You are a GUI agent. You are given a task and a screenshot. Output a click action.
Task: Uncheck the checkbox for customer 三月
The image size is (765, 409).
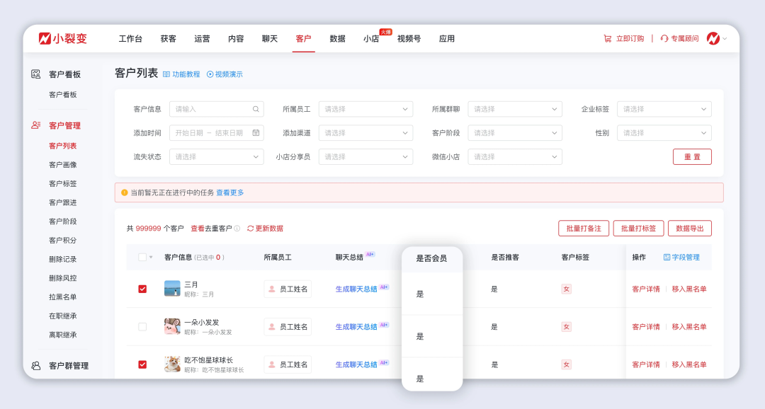(x=142, y=289)
